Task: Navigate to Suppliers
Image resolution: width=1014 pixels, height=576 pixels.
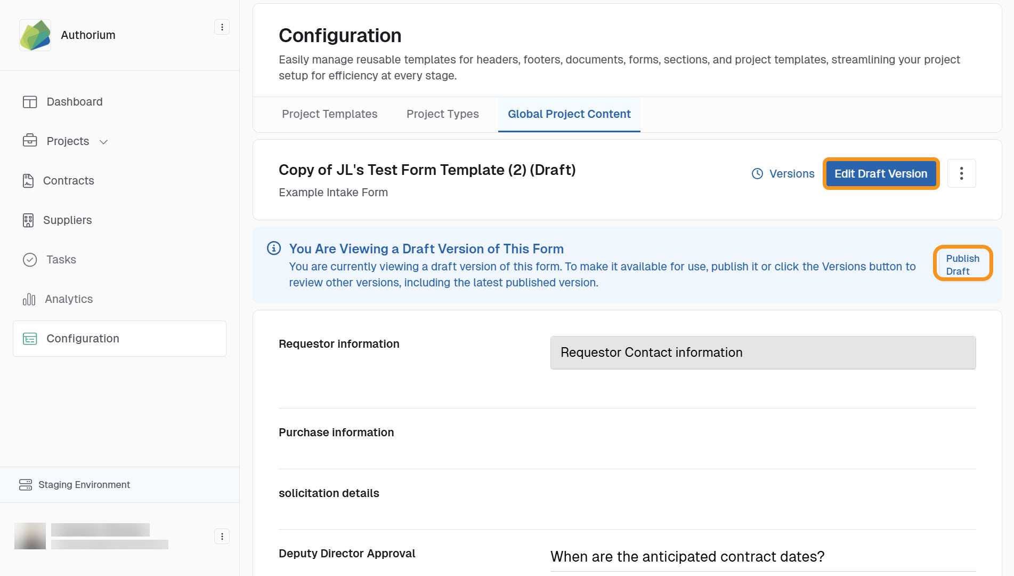Action: [x=30, y=220]
